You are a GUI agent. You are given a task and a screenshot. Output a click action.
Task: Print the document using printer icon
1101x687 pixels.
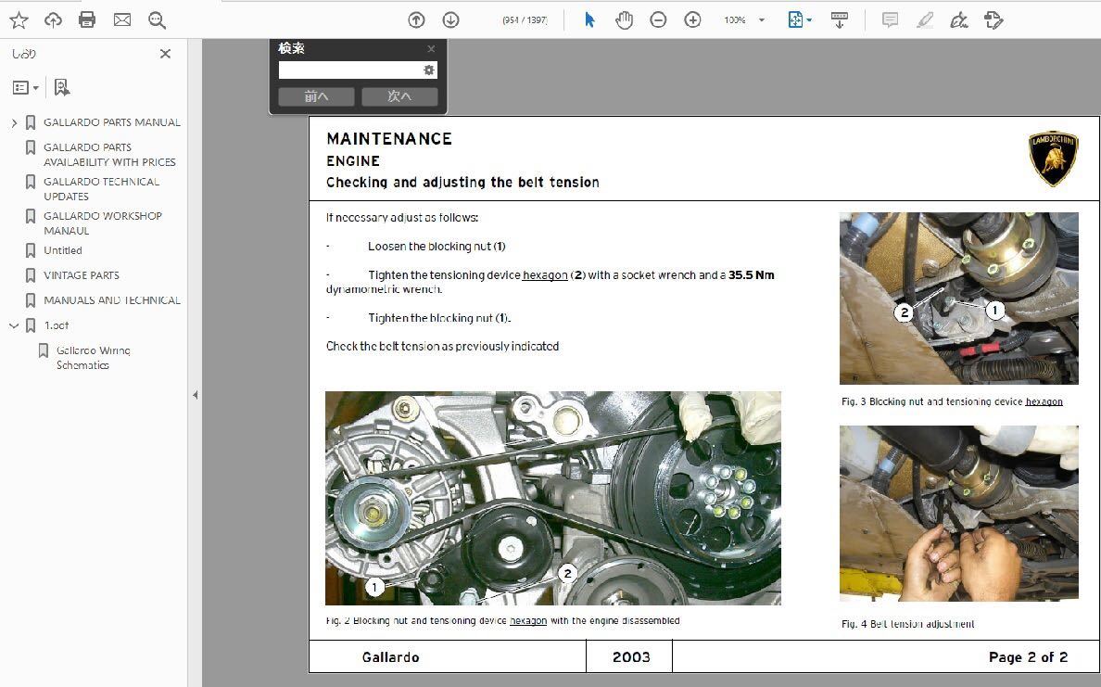[87, 19]
